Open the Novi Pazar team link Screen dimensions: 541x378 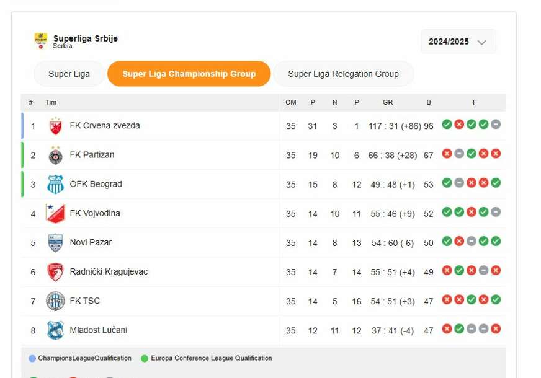point(91,242)
